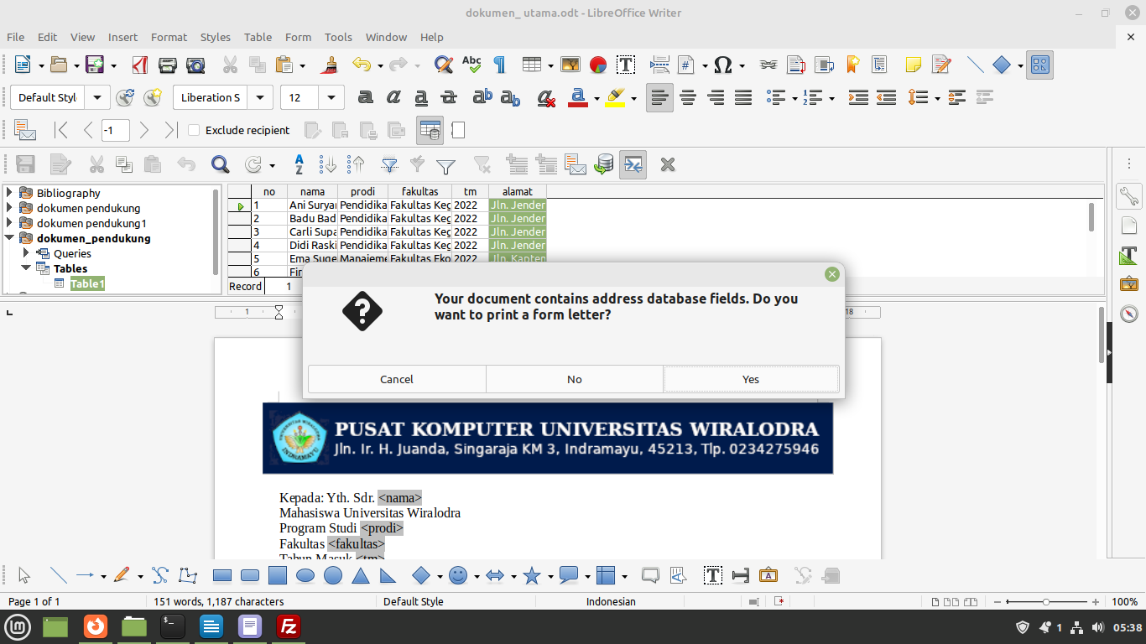The image size is (1146, 644).
Task: Toggle Center alignment button
Action: point(688,97)
